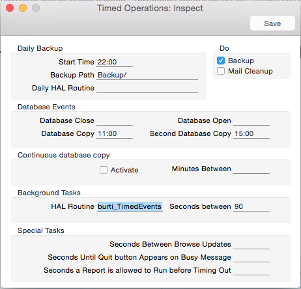Click Seconds Between Browse Updates field
The image size is (301, 289).
click(x=251, y=244)
